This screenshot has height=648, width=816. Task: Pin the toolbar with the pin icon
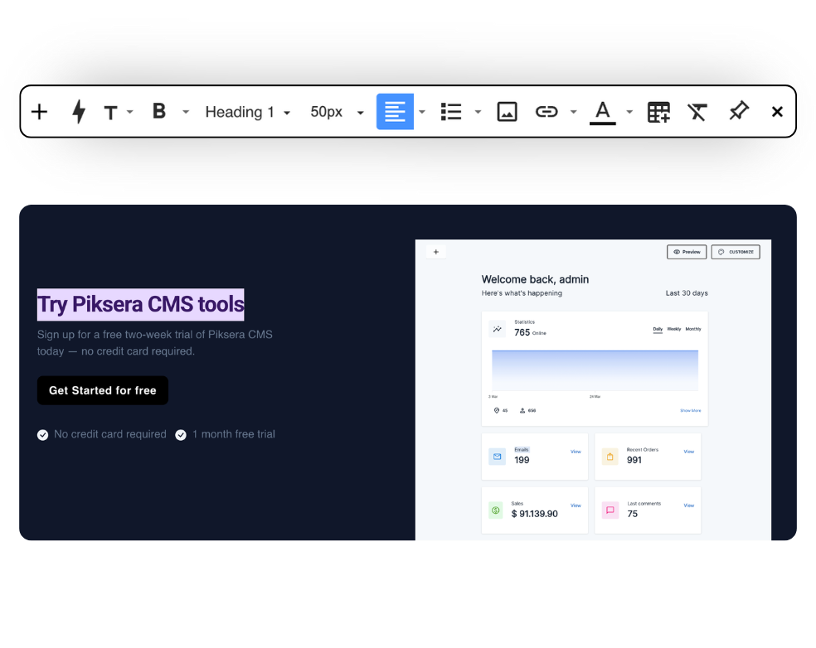point(738,111)
